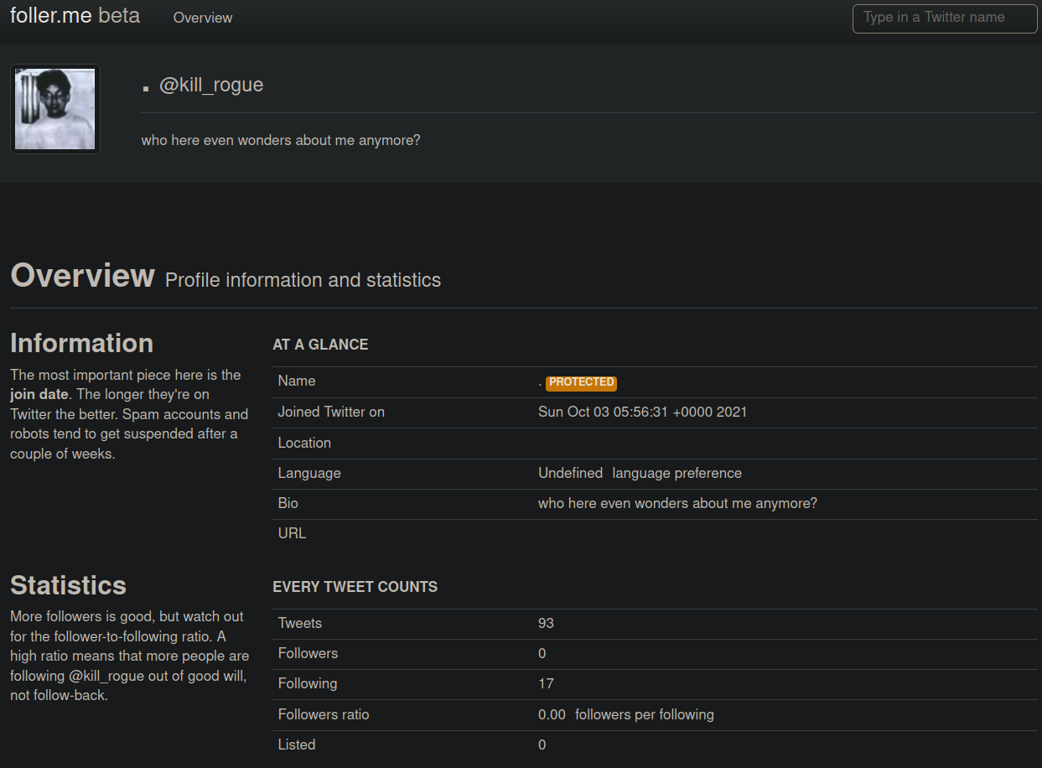
Task: Select the Following count 17
Action: [546, 683]
